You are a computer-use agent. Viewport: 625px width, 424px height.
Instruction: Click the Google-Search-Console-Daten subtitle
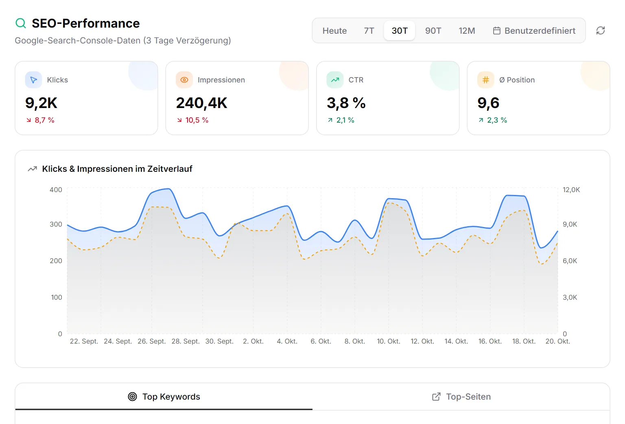(x=123, y=41)
